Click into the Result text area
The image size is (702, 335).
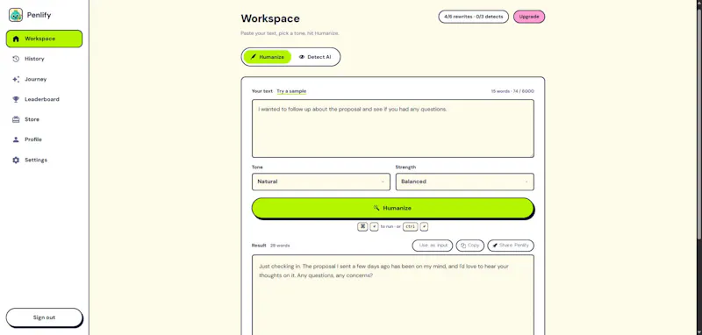[x=392, y=295]
